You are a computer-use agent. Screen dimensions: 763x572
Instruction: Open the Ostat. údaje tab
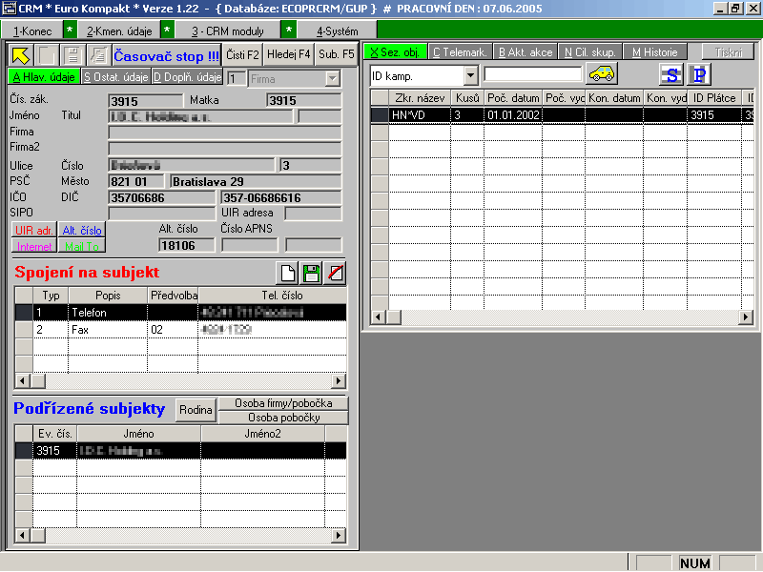pos(114,76)
